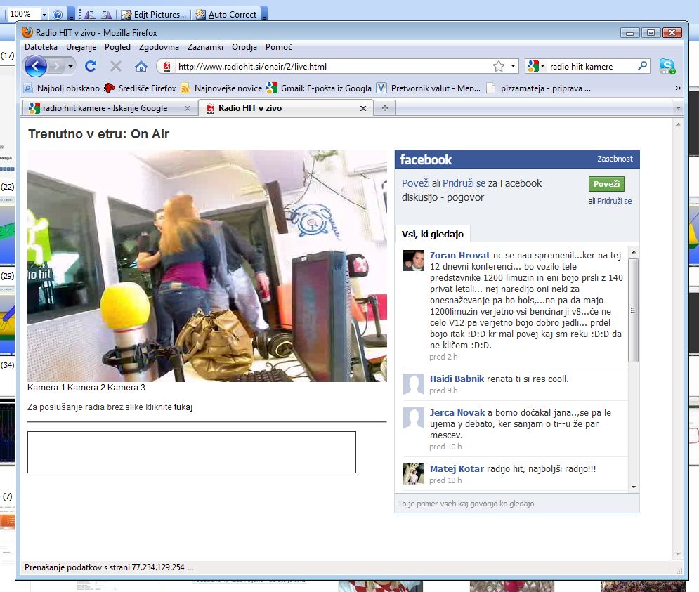
Task: Click the comments scroll up arrow
Action: [x=634, y=252]
